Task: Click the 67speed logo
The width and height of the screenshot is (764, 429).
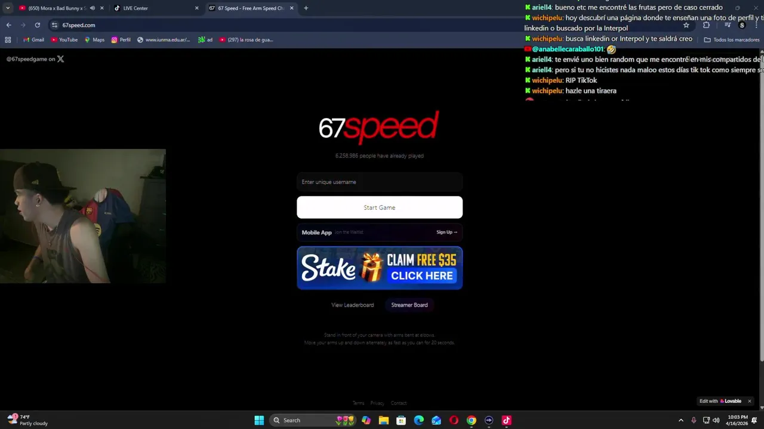Action: coord(379,127)
